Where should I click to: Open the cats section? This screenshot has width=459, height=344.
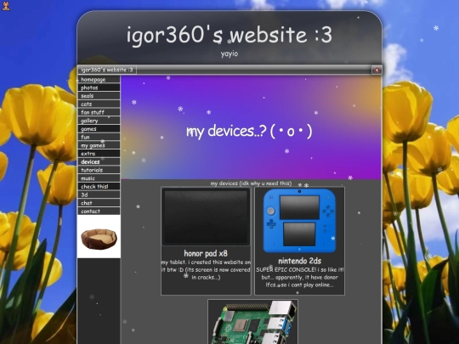pos(99,104)
